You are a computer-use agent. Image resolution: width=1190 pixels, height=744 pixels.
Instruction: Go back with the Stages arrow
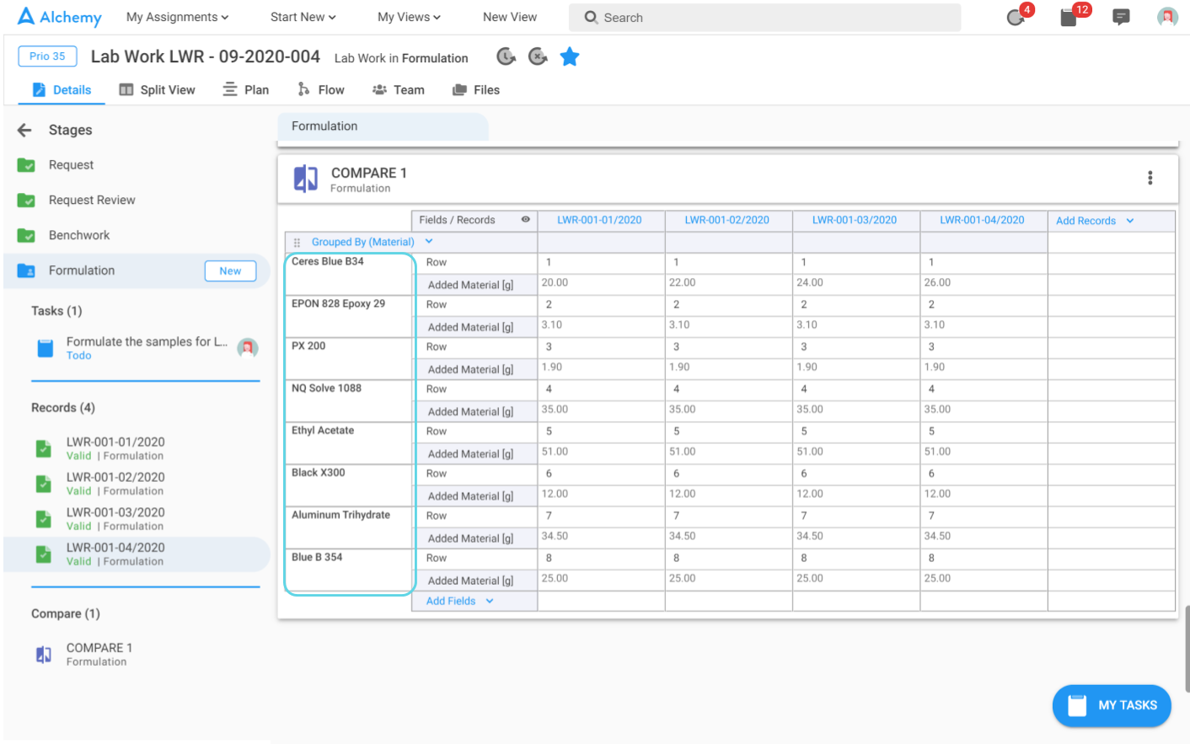24,130
